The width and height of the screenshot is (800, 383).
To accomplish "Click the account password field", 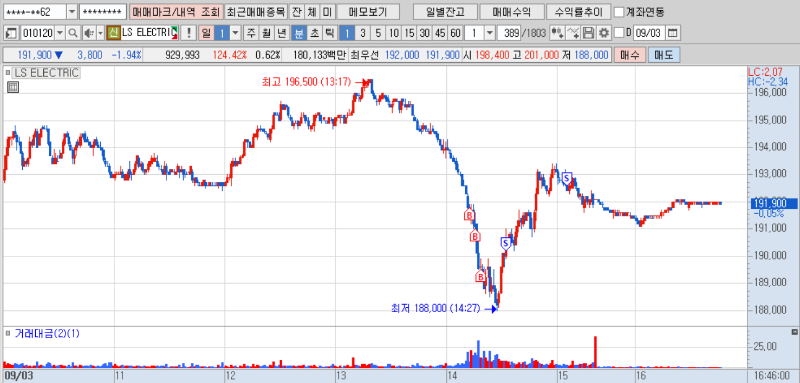I will 102,12.
